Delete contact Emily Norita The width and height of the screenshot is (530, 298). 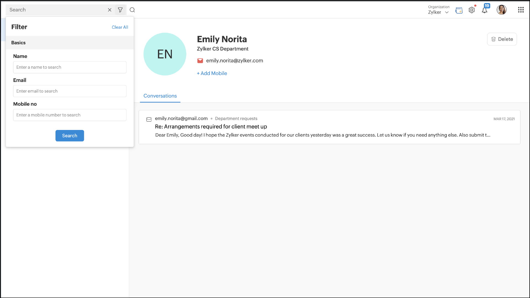click(x=502, y=39)
